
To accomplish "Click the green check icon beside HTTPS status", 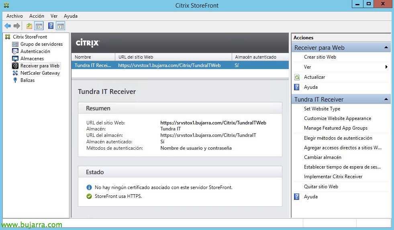I will [x=89, y=196].
